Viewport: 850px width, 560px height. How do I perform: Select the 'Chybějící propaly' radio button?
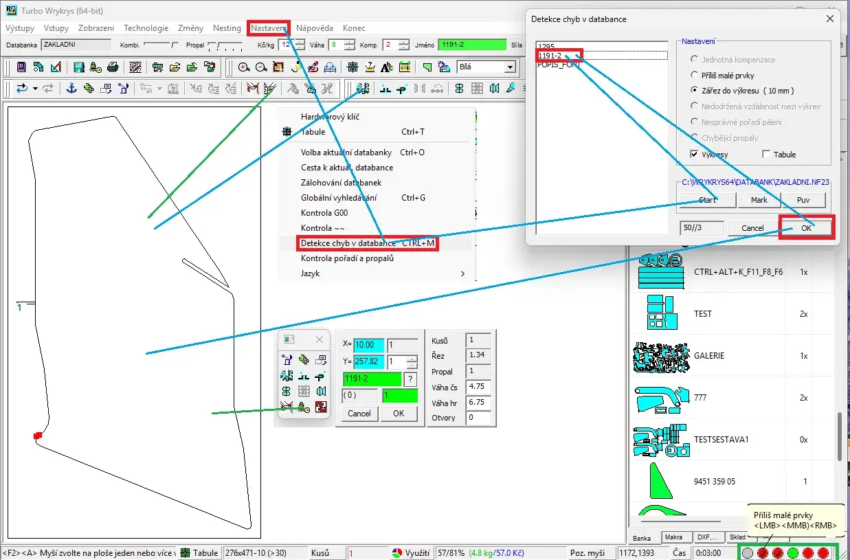pyautogui.click(x=695, y=138)
